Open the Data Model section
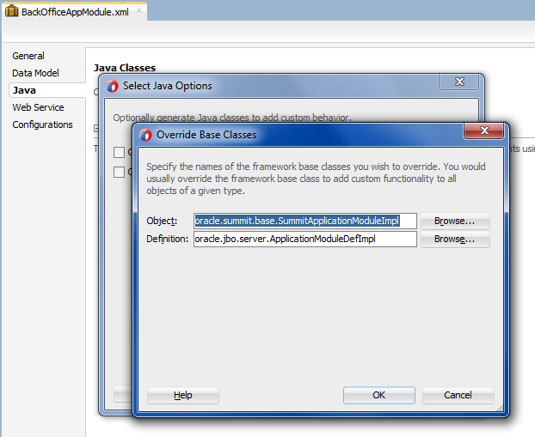This screenshot has width=535, height=437. coord(35,73)
